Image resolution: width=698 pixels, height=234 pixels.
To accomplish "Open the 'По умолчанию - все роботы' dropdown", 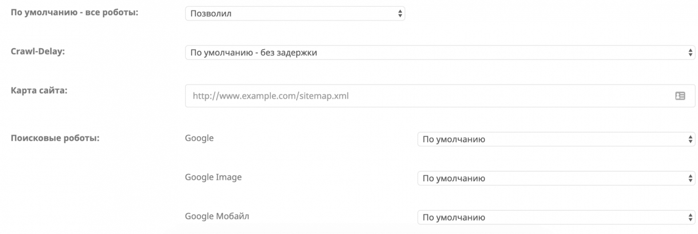I will click(295, 13).
